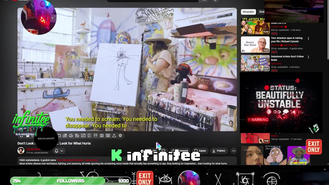Open options for 'Your attention span' video

coord(308,39)
